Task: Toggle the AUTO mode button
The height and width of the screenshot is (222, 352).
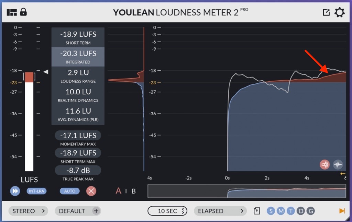Action: (70, 191)
